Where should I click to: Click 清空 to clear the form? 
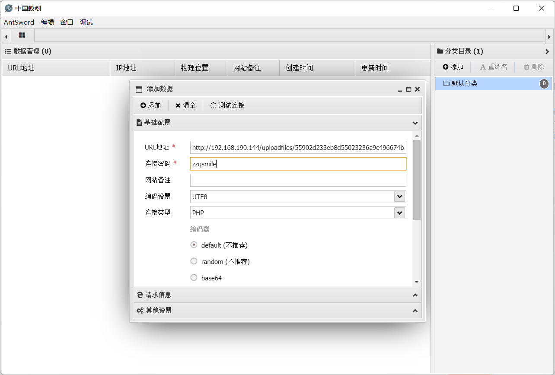pos(185,105)
